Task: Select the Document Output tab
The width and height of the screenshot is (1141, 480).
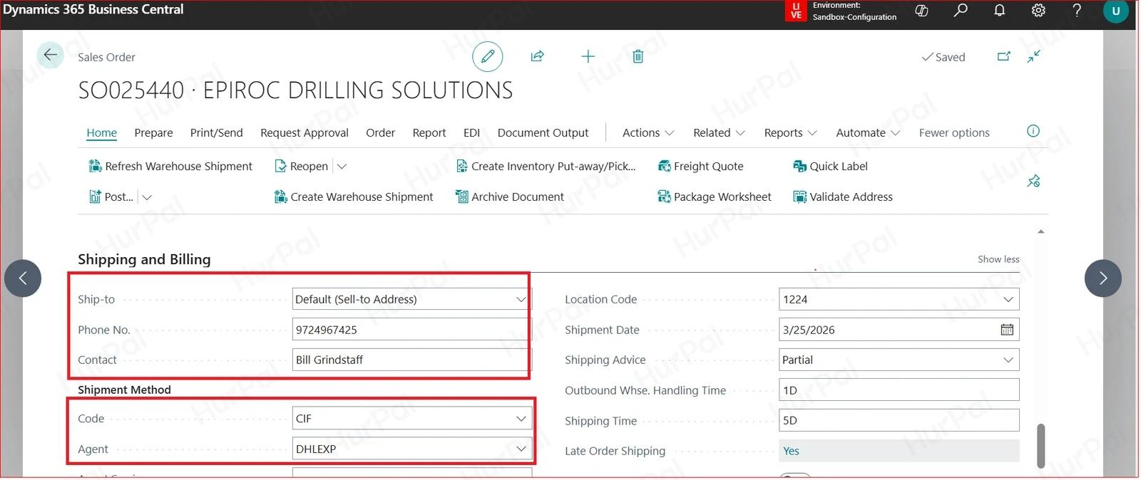Action: (x=543, y=132)
